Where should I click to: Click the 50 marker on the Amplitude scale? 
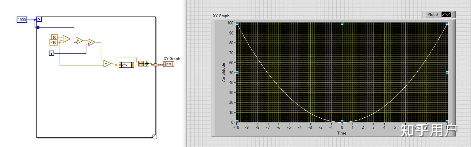tap(231, 73)
